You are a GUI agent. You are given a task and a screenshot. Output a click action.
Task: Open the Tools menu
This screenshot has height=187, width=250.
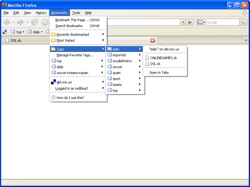coord(76,13)
